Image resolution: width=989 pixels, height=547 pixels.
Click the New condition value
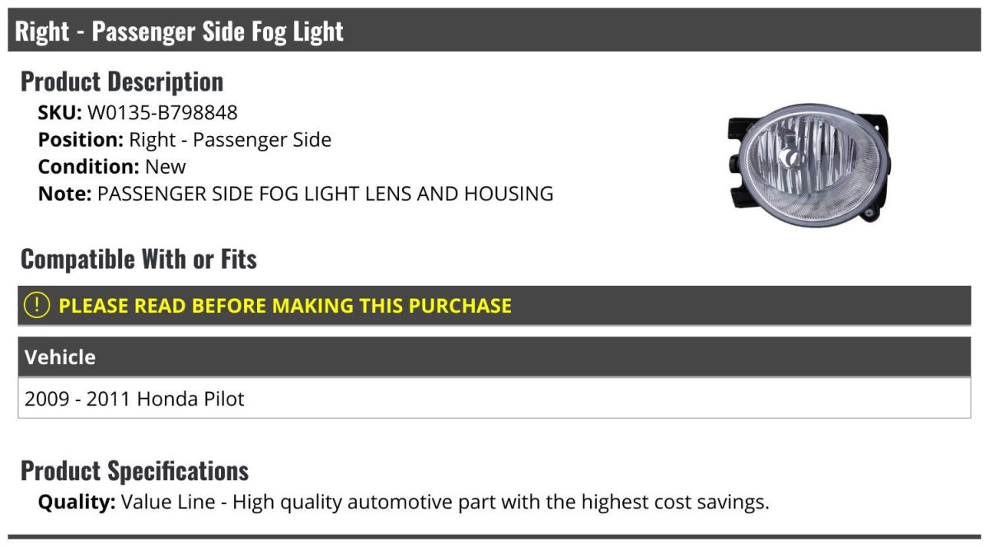pyautogui.click(x=166, y=167)
